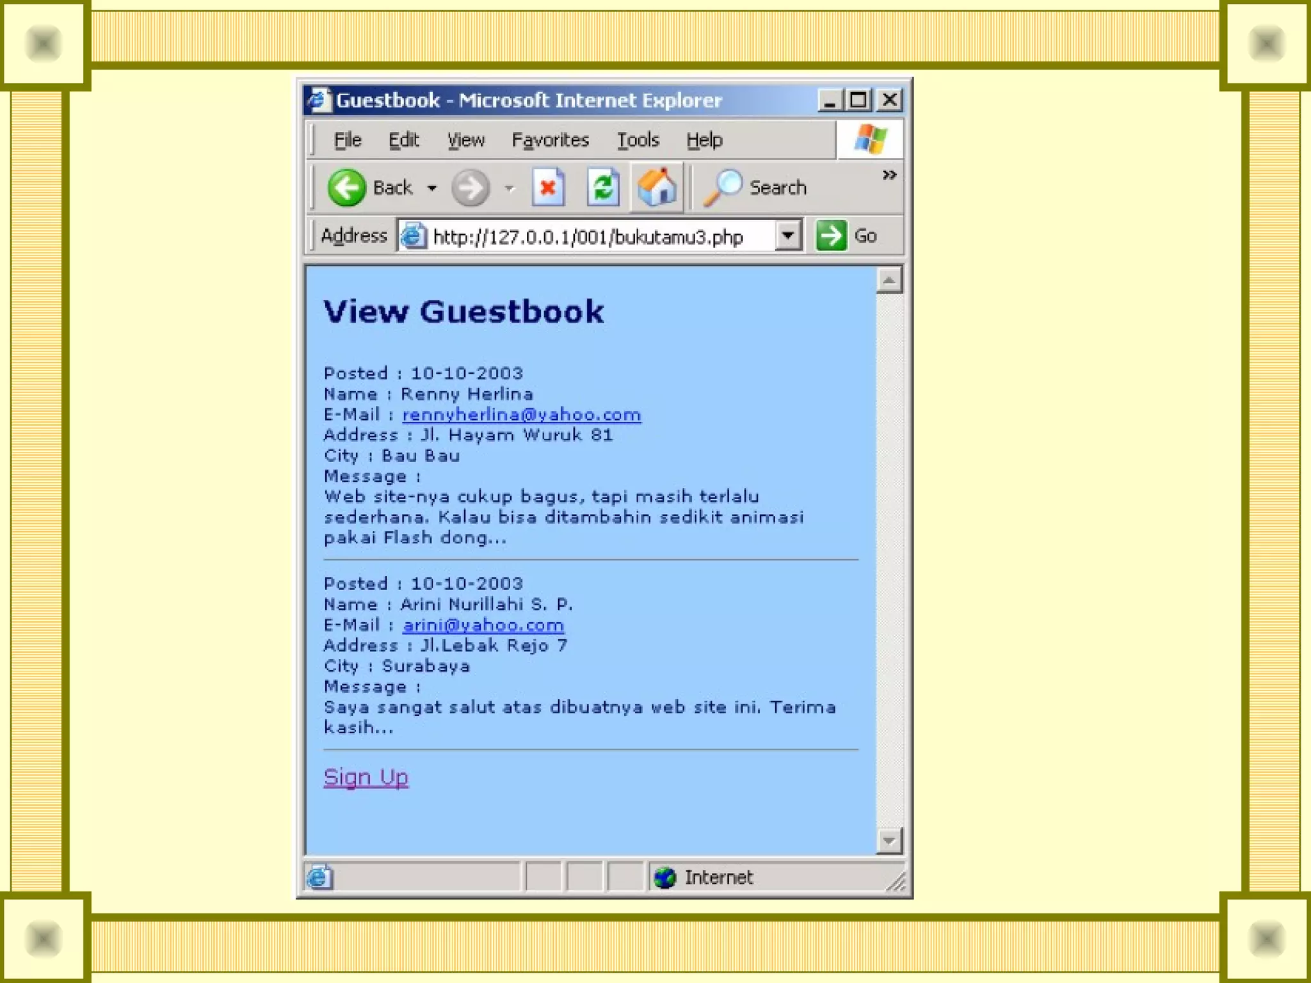Open the Edit menu
1311x983 pixels.
(404, 140)
